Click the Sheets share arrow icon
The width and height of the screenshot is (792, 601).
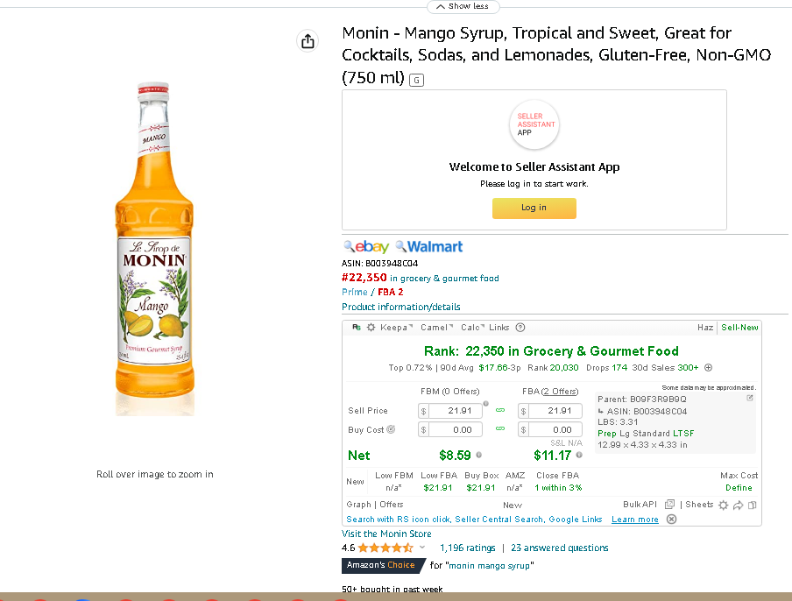tap(738, 505)
